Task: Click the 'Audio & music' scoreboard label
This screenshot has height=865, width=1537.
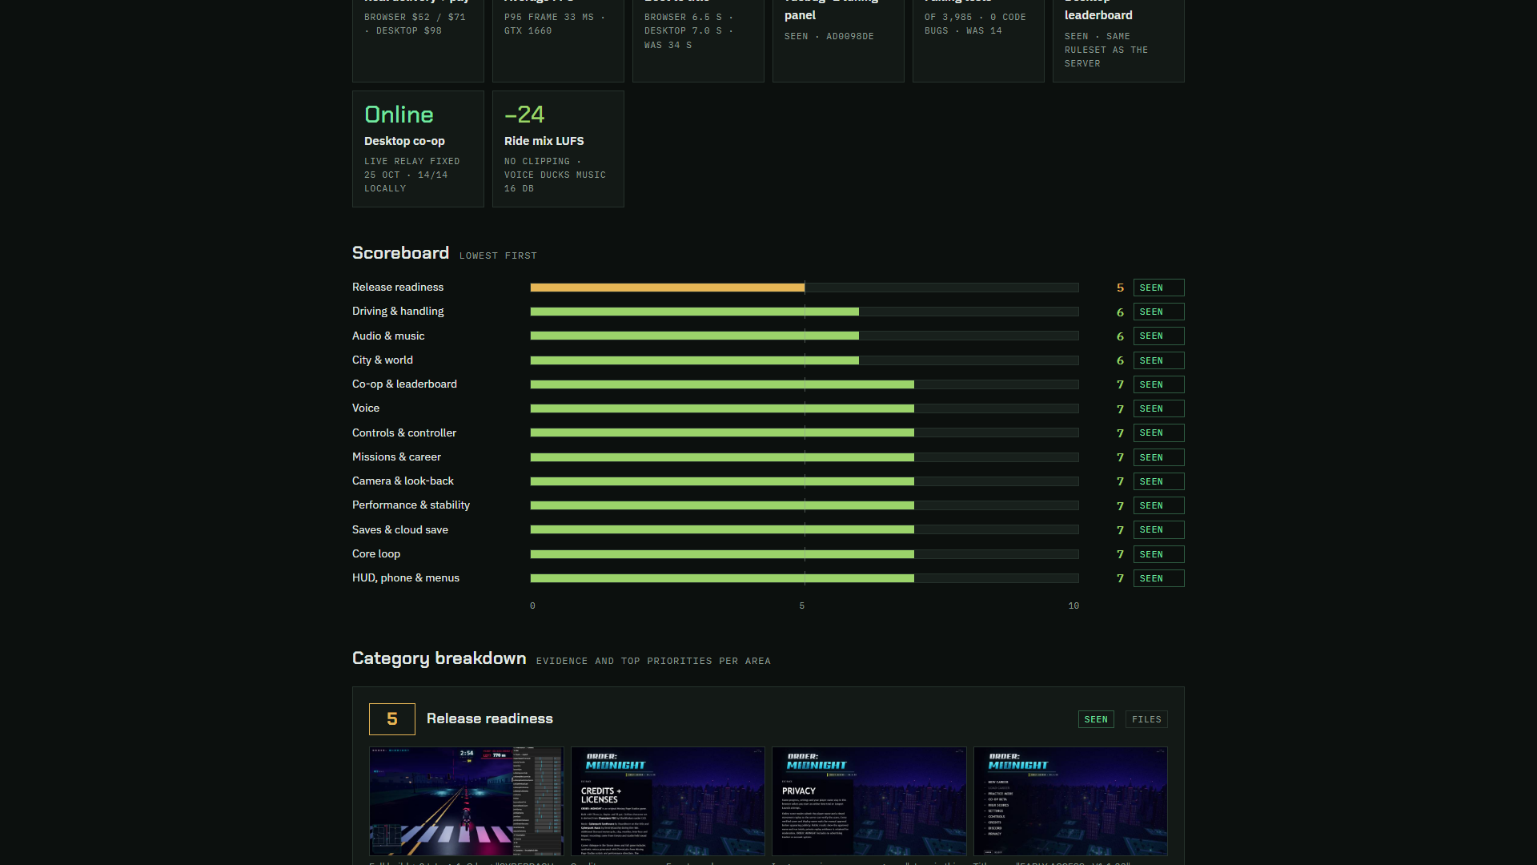Action: 388,336
